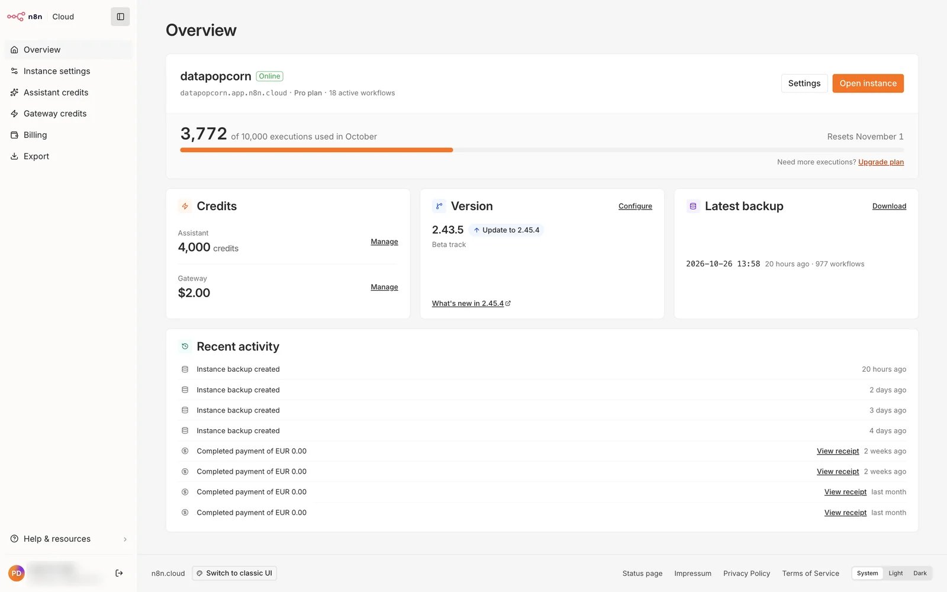The height and width of the screenshot is (592, 947).
Task: Click Manage for Gateway credits
Action: click(x=384, y=287)
